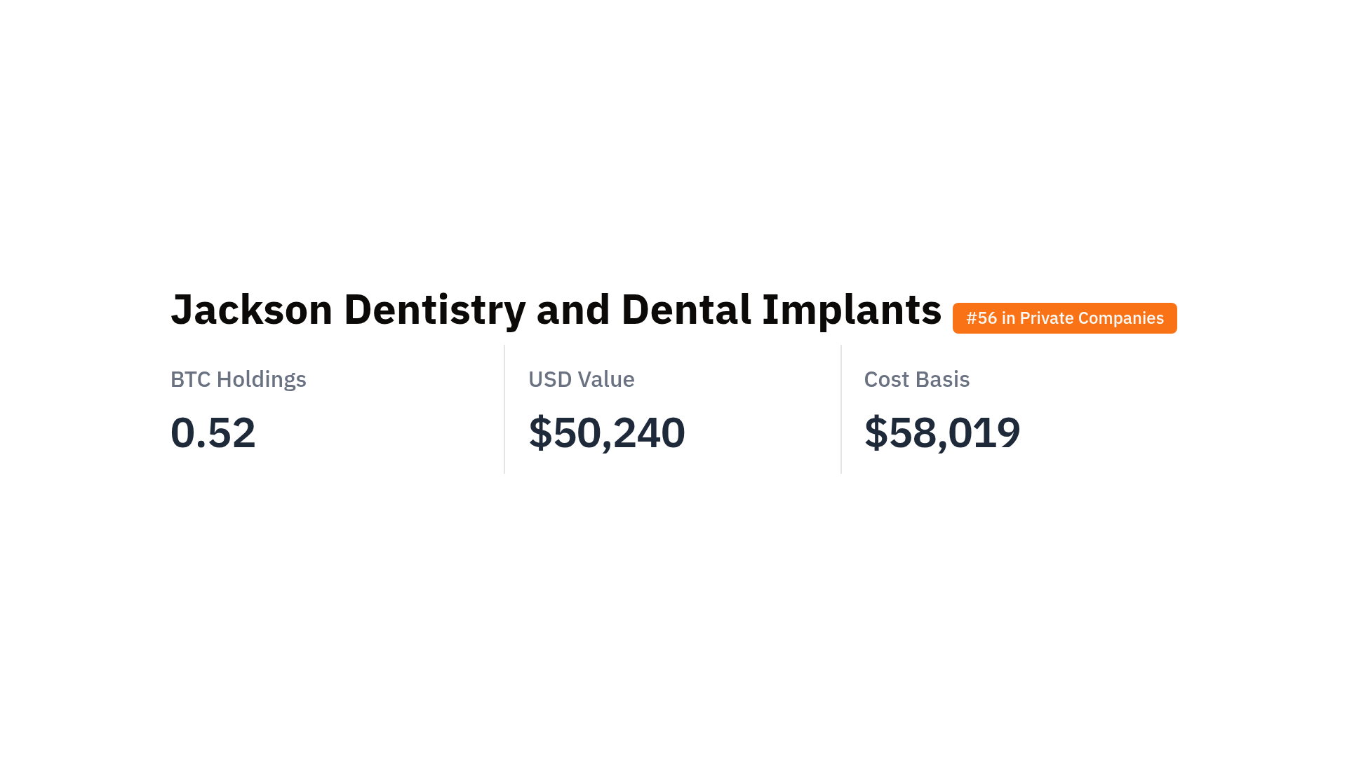Click the word "Implants" in the heading
This screenshot has width=1347, height=757.
pos(851,310)
